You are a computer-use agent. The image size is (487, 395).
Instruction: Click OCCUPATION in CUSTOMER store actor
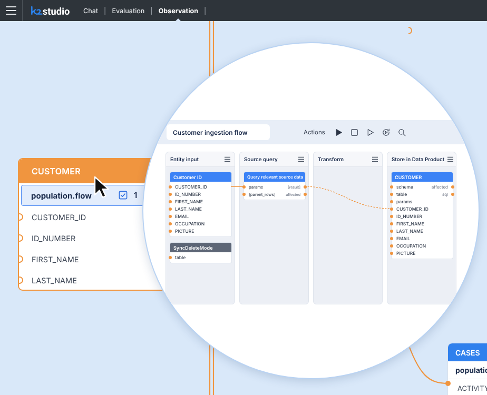[411, 246]
